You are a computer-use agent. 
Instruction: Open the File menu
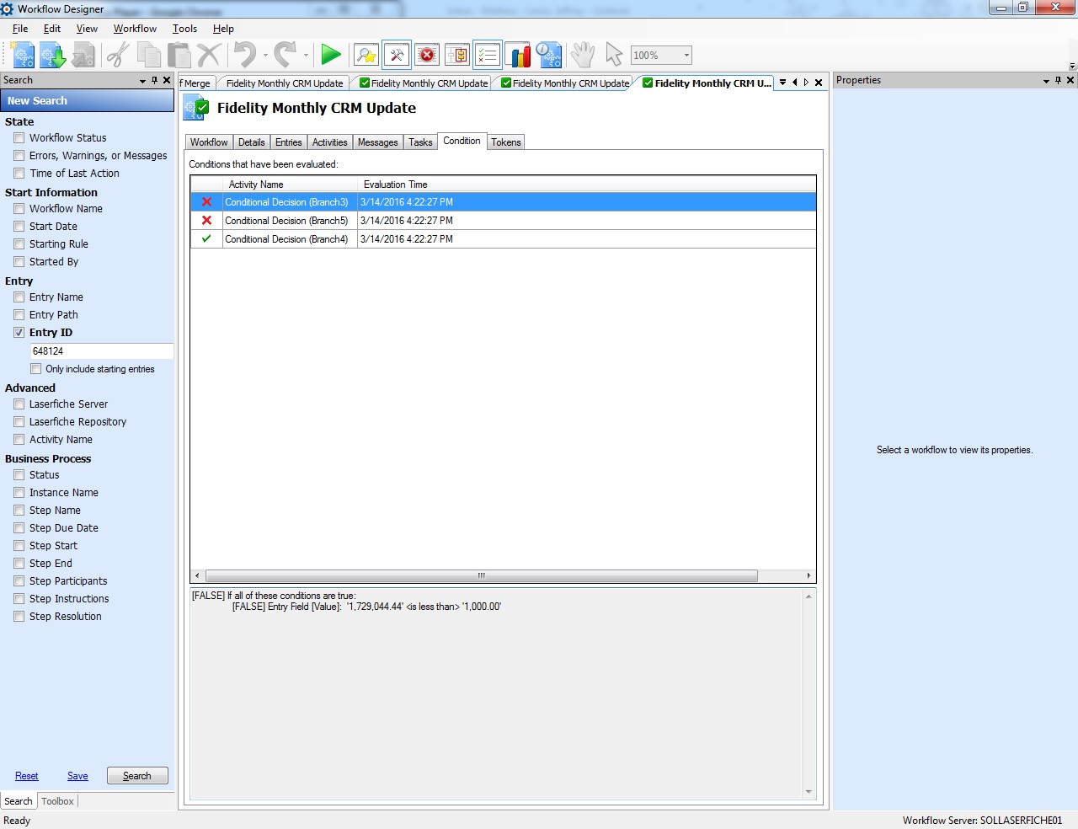20,29
